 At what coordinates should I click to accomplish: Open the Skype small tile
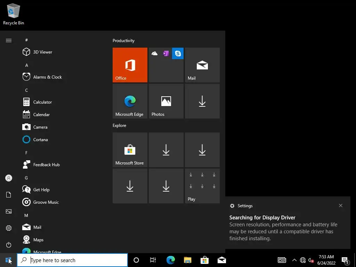(x=178, y=53)
